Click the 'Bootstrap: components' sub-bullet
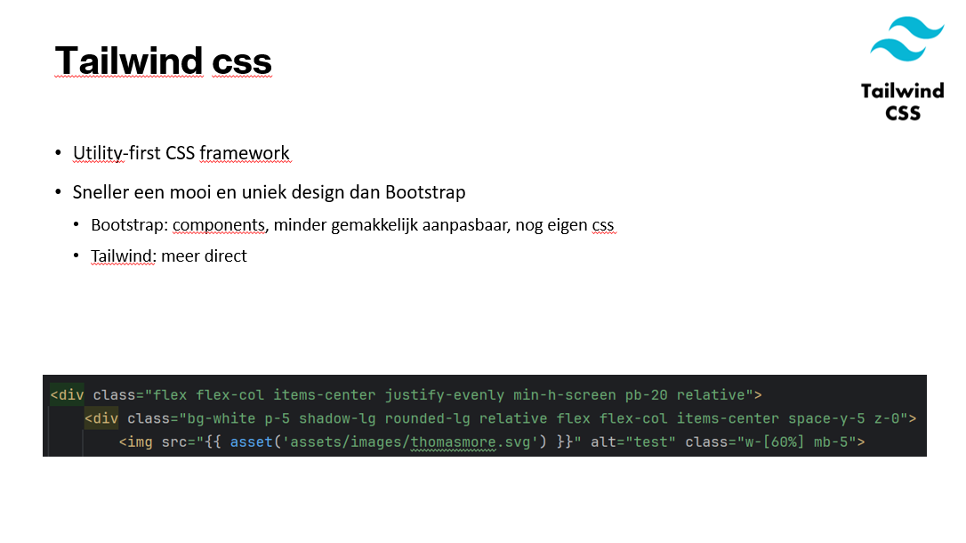966x543 pixels. [352, 225]
